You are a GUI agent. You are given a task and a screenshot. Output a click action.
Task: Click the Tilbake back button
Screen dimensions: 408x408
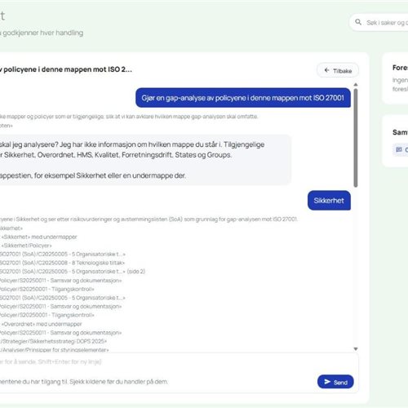338,70
